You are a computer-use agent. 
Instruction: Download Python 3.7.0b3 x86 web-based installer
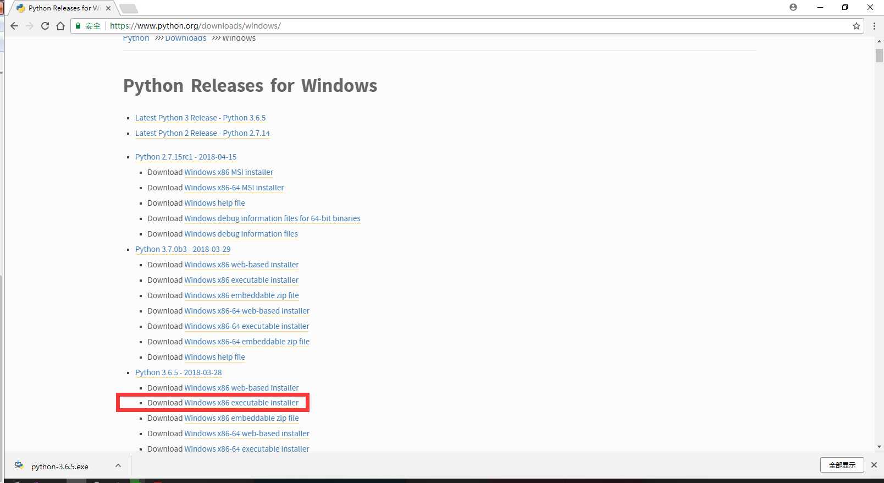click(x=241, y=265)
